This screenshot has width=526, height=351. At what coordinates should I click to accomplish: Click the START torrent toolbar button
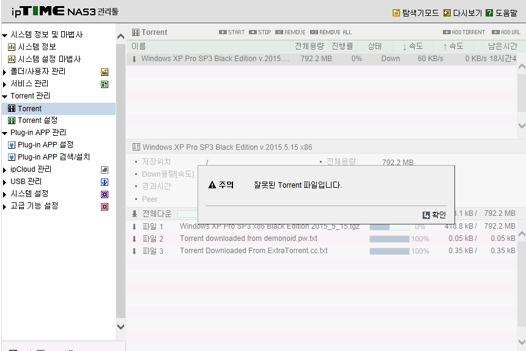coord(232,32)
